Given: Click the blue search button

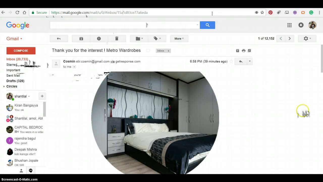Looking at the screenshot, I should (207, 25).
